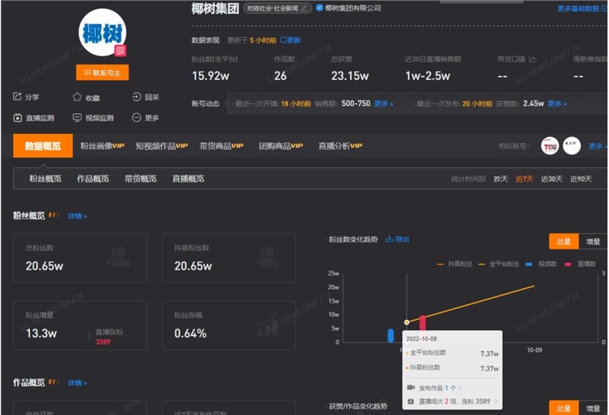Select the 数据概览 tab
Screen dimensions: 609x415
43,146
